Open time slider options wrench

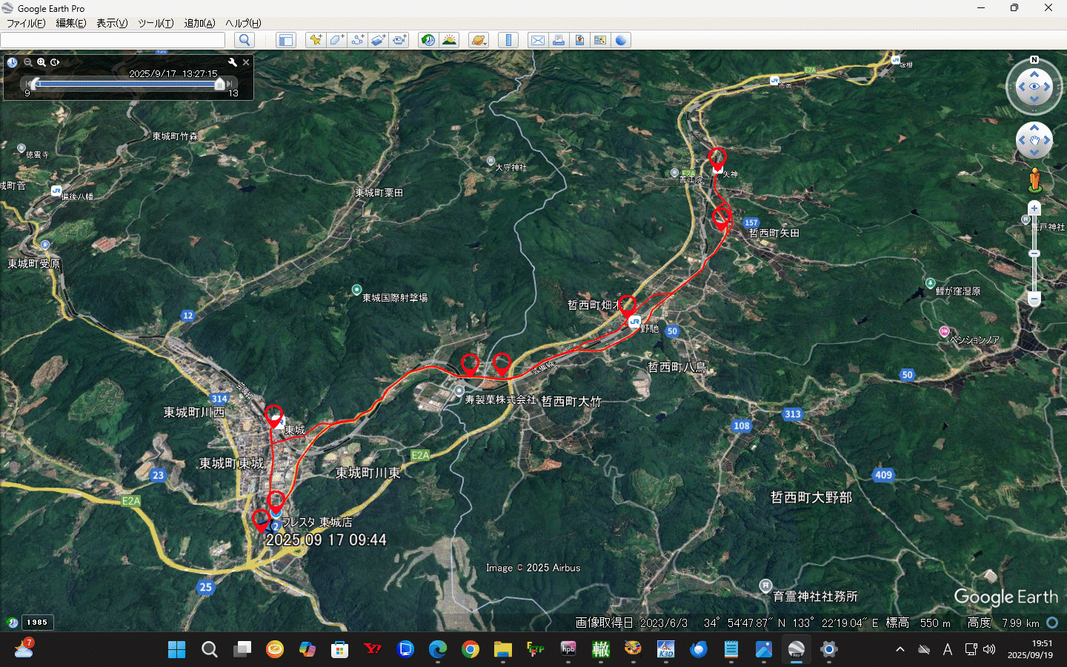(x=232, y=62)
